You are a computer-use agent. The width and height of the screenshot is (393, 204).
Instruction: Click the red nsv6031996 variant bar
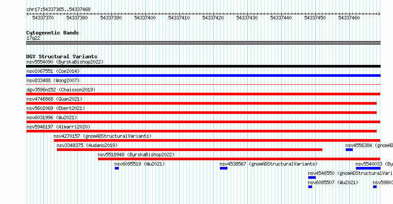(x=203, y=122)
